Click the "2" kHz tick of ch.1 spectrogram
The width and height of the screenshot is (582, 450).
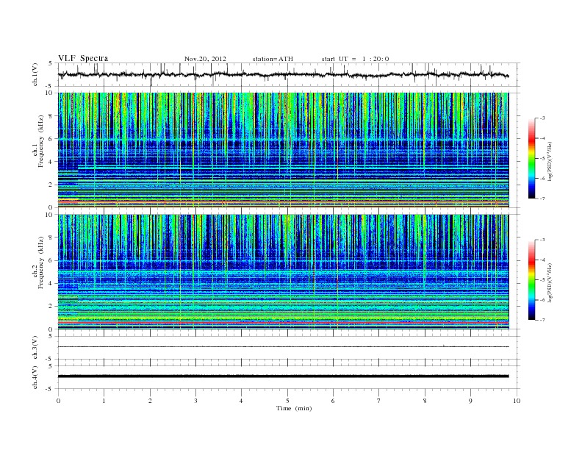(x=51, y=185)
